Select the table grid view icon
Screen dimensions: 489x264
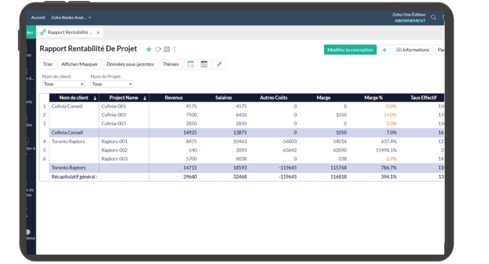click(x=191, y=64)
